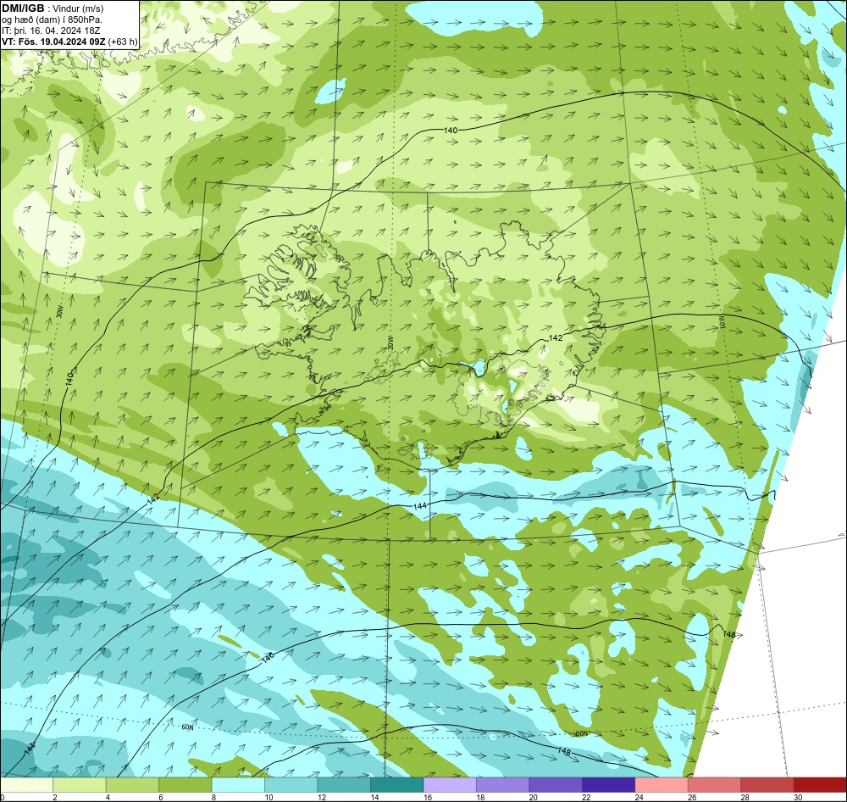The height and width of the screenshot is (802, 847).
Task: Click the teal 12–14 m/s legend swatch
Action: tap(344, 785)
